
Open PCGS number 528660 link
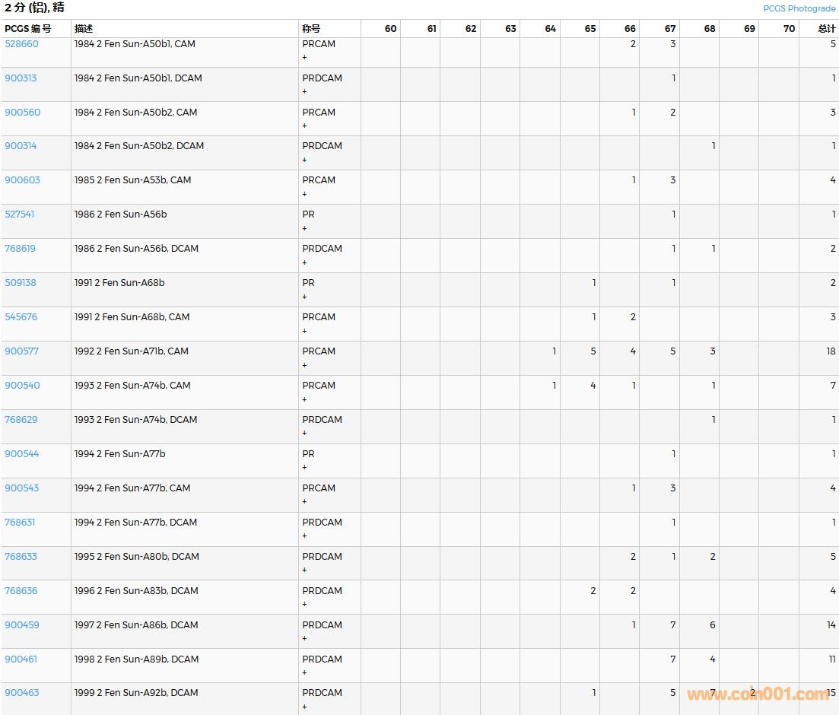[21, 44]
